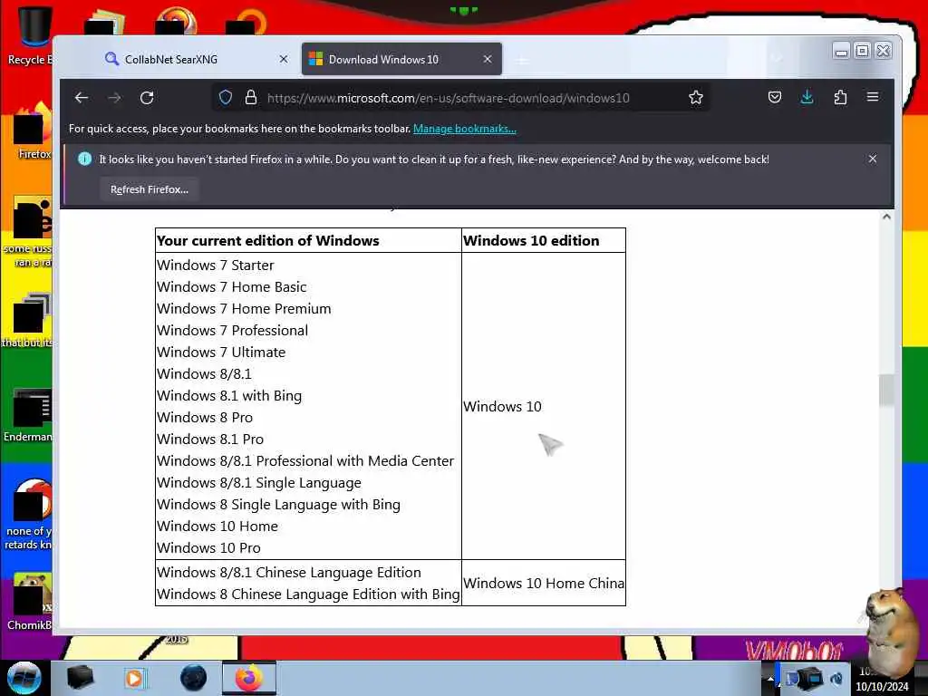Open the tracking protection shield icon
928x696 pixels.
(x=226, y=98)
